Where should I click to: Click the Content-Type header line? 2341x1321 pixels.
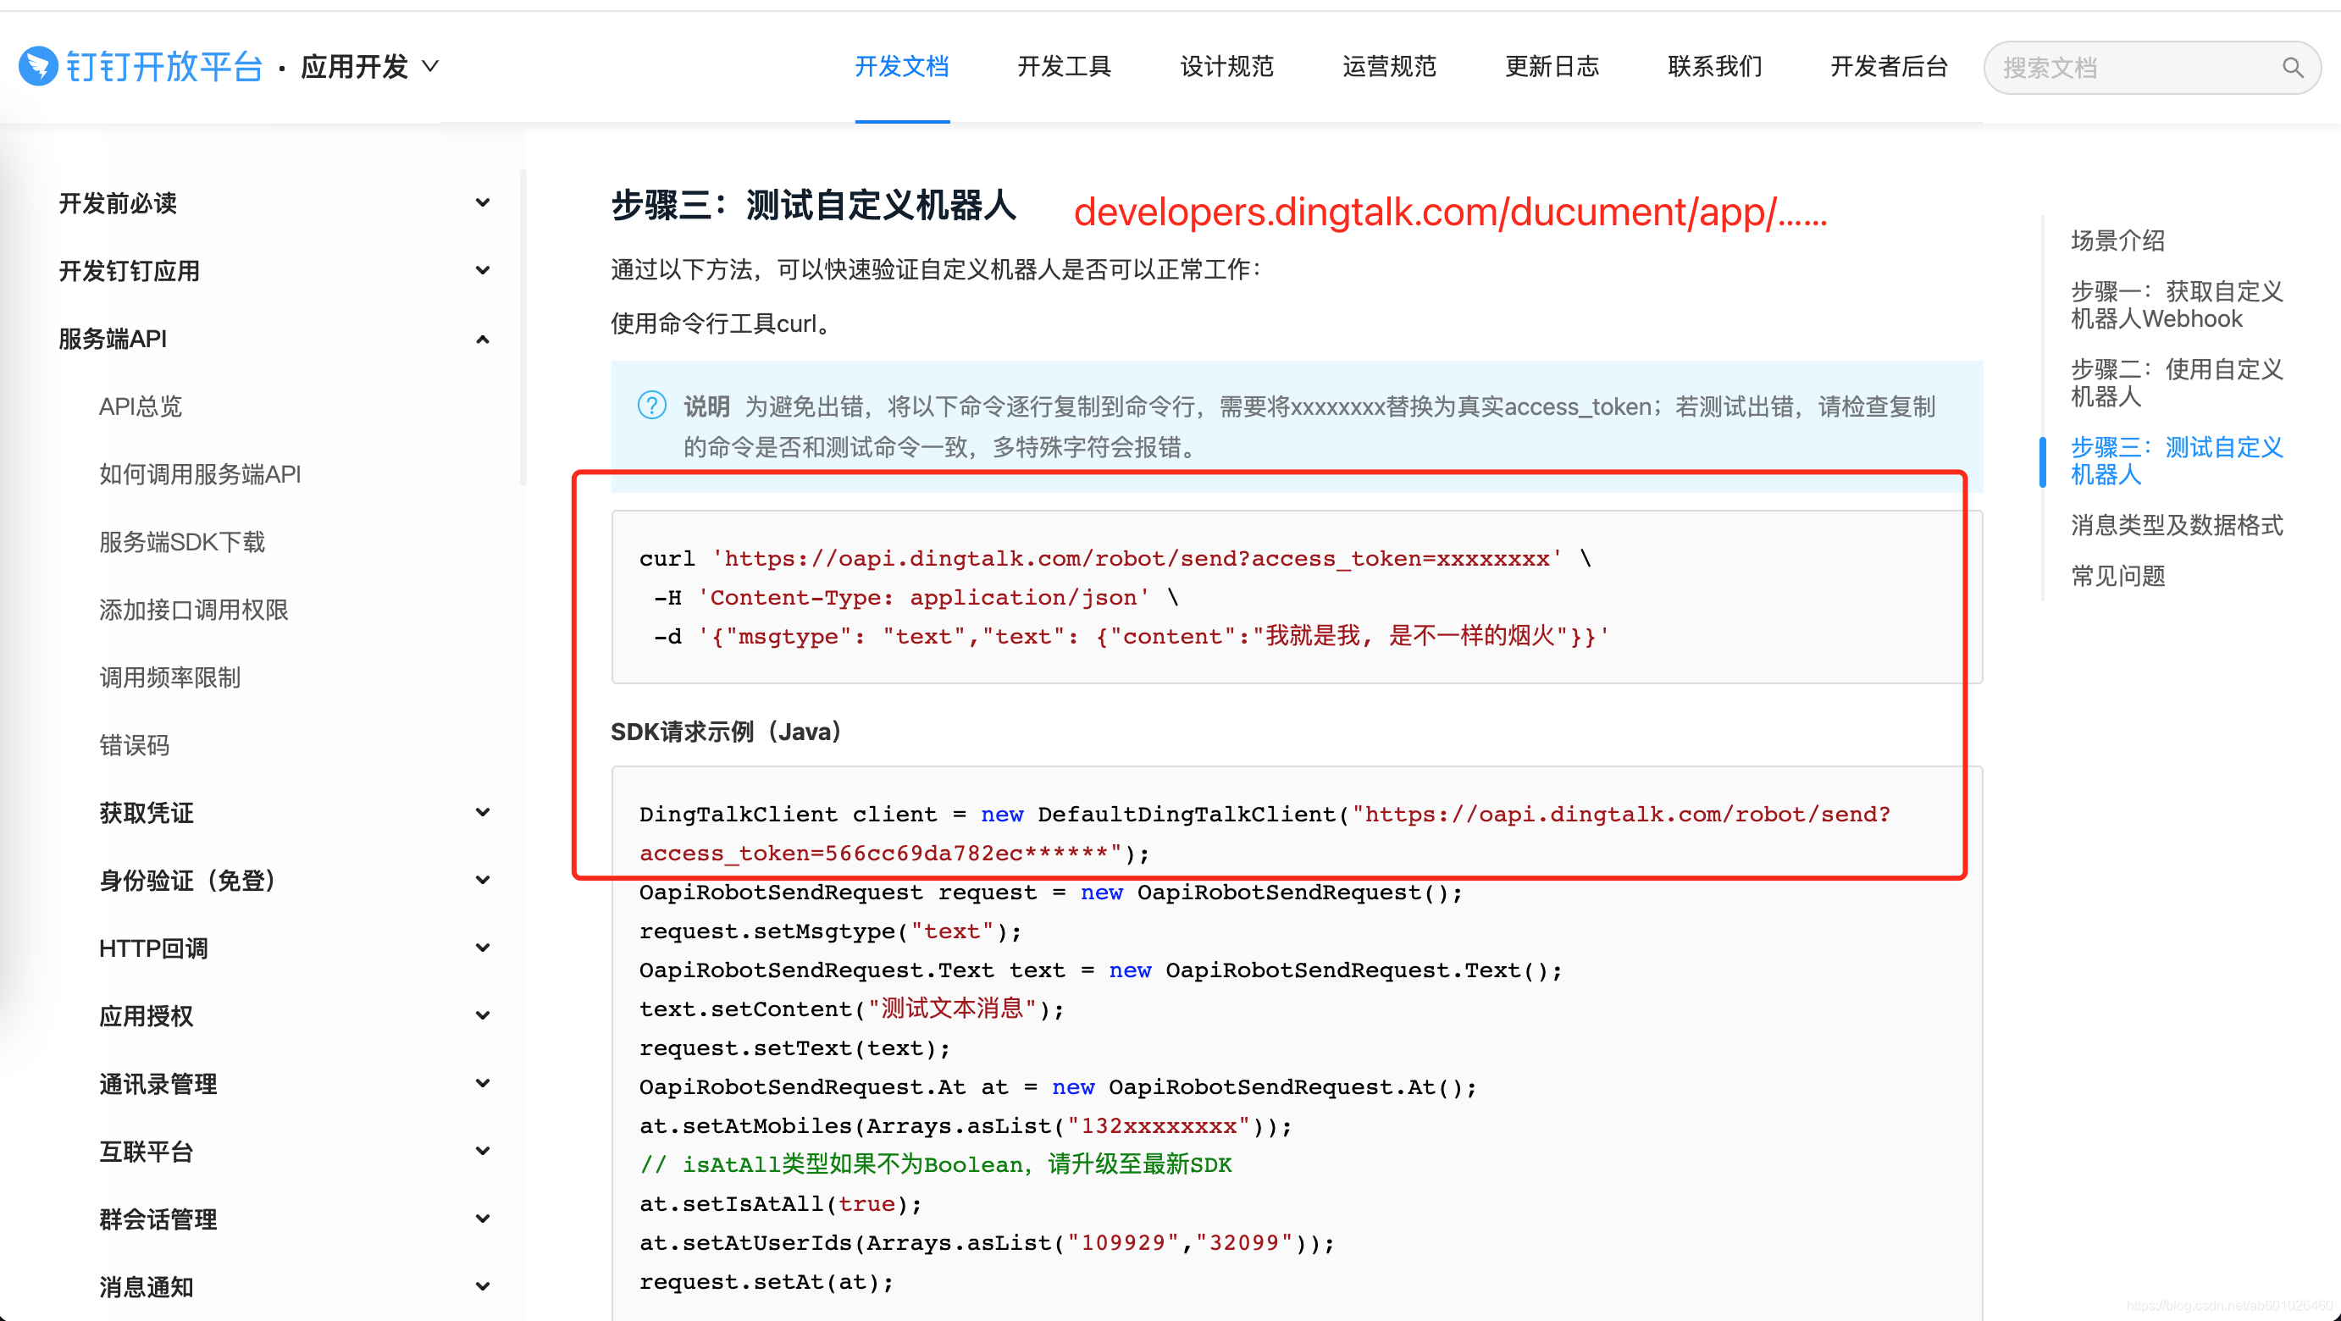point(915,597)
